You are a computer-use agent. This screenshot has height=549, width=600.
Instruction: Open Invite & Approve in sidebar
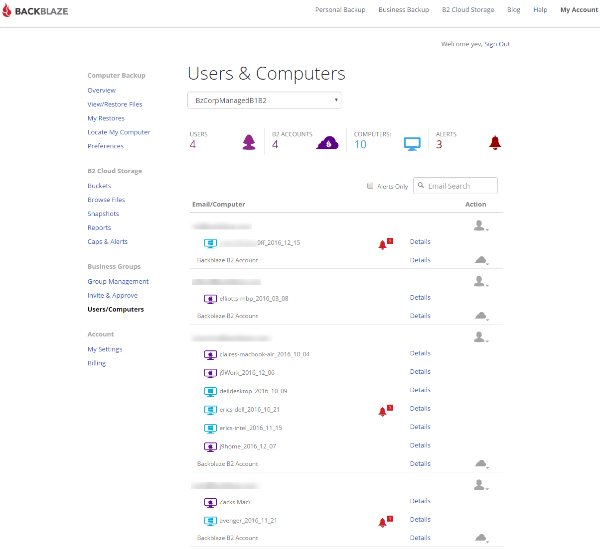(113, 296)
